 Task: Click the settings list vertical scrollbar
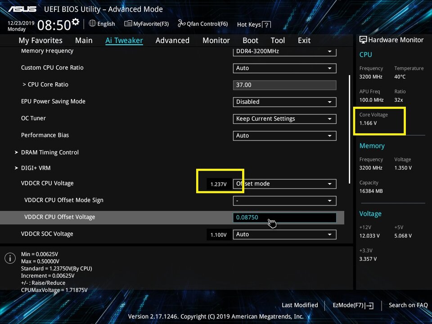349,130
